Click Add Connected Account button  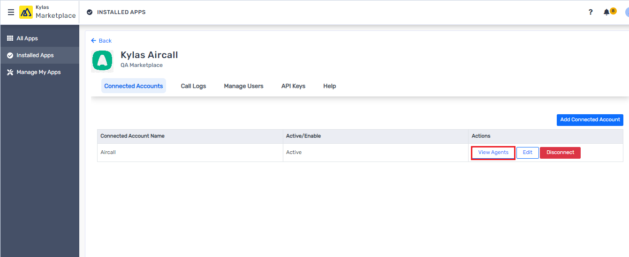tap(590, 119)
